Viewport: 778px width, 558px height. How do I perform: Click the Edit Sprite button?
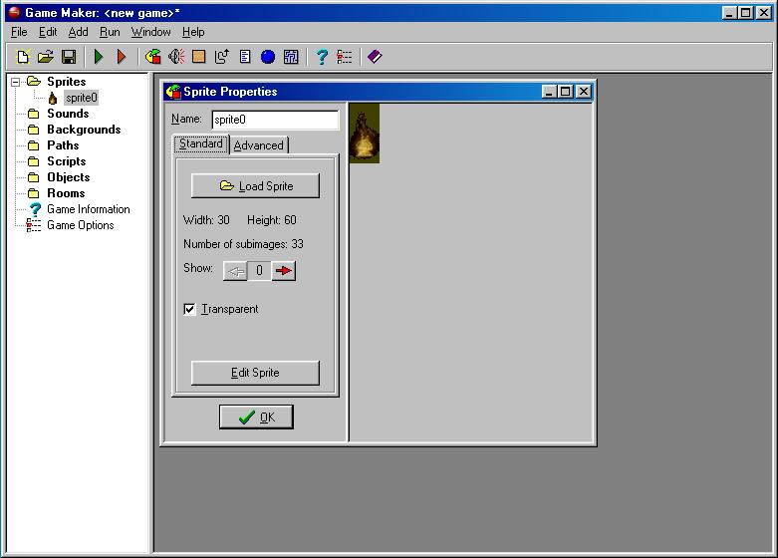coord(255,373)
